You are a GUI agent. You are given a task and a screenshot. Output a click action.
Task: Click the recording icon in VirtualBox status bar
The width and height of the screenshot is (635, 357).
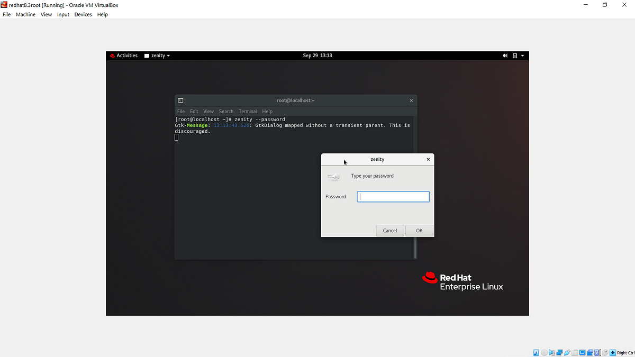[x=589, y=352]
